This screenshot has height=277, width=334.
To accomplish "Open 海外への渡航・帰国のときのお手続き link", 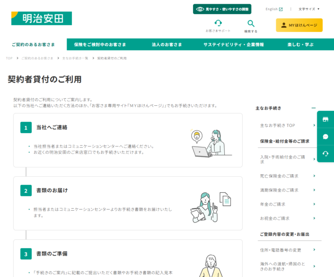I will [x=287, y=266].
